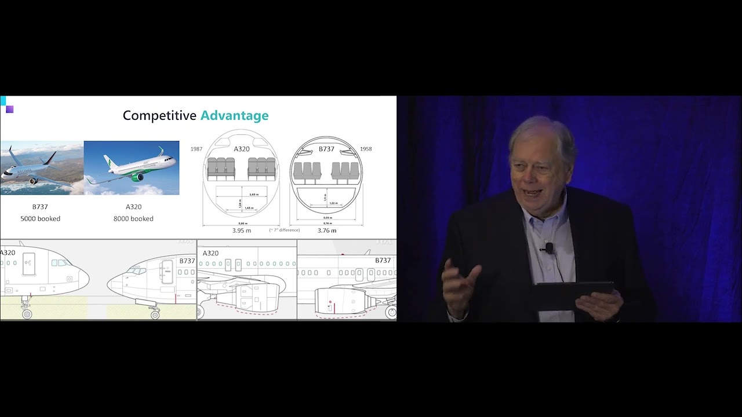
Task: Click the A320 engine clearance drawing
Action: point(247,280)
